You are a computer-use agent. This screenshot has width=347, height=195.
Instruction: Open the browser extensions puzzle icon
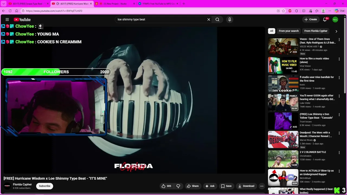pyautogui.click(x=297, y=11)
